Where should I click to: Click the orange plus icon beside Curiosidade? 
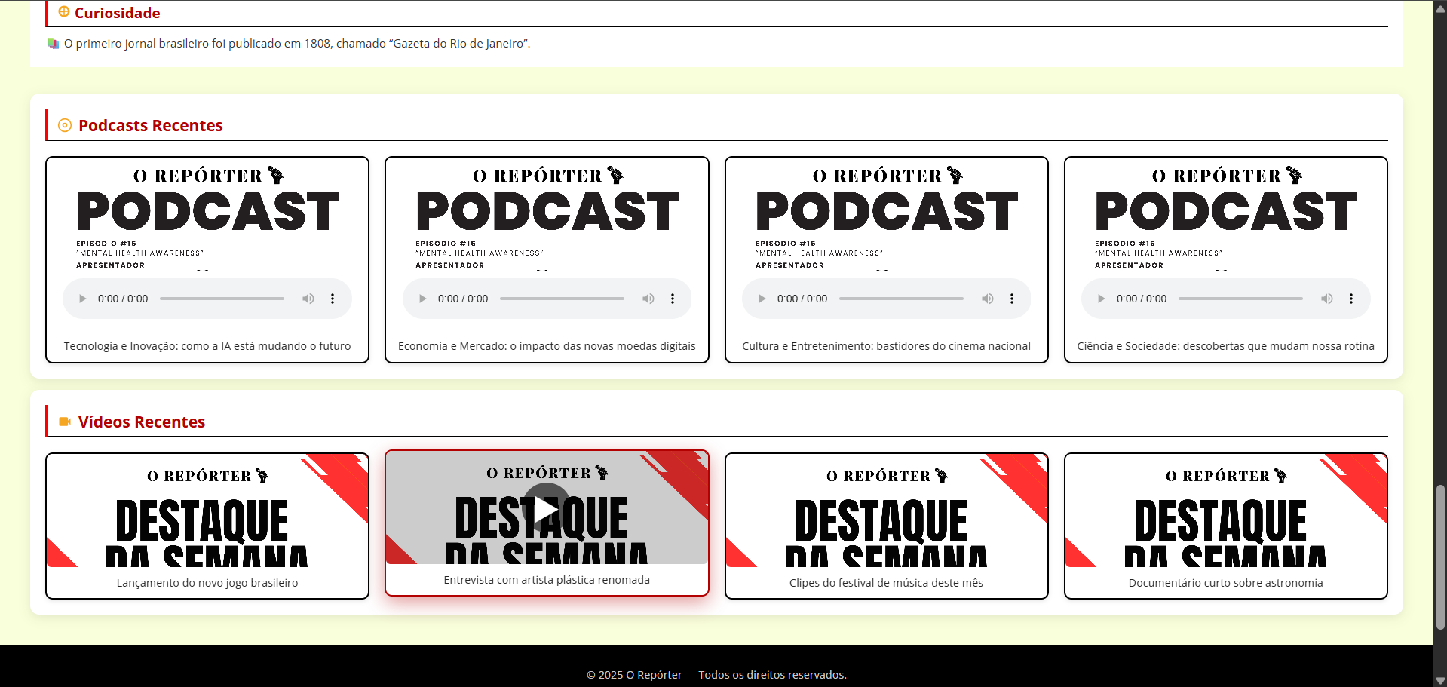[x=63, y=12]
